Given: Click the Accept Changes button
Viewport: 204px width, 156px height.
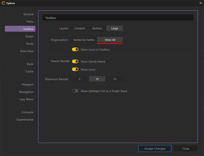Looking at the screenshot, I should click(155, 149).
